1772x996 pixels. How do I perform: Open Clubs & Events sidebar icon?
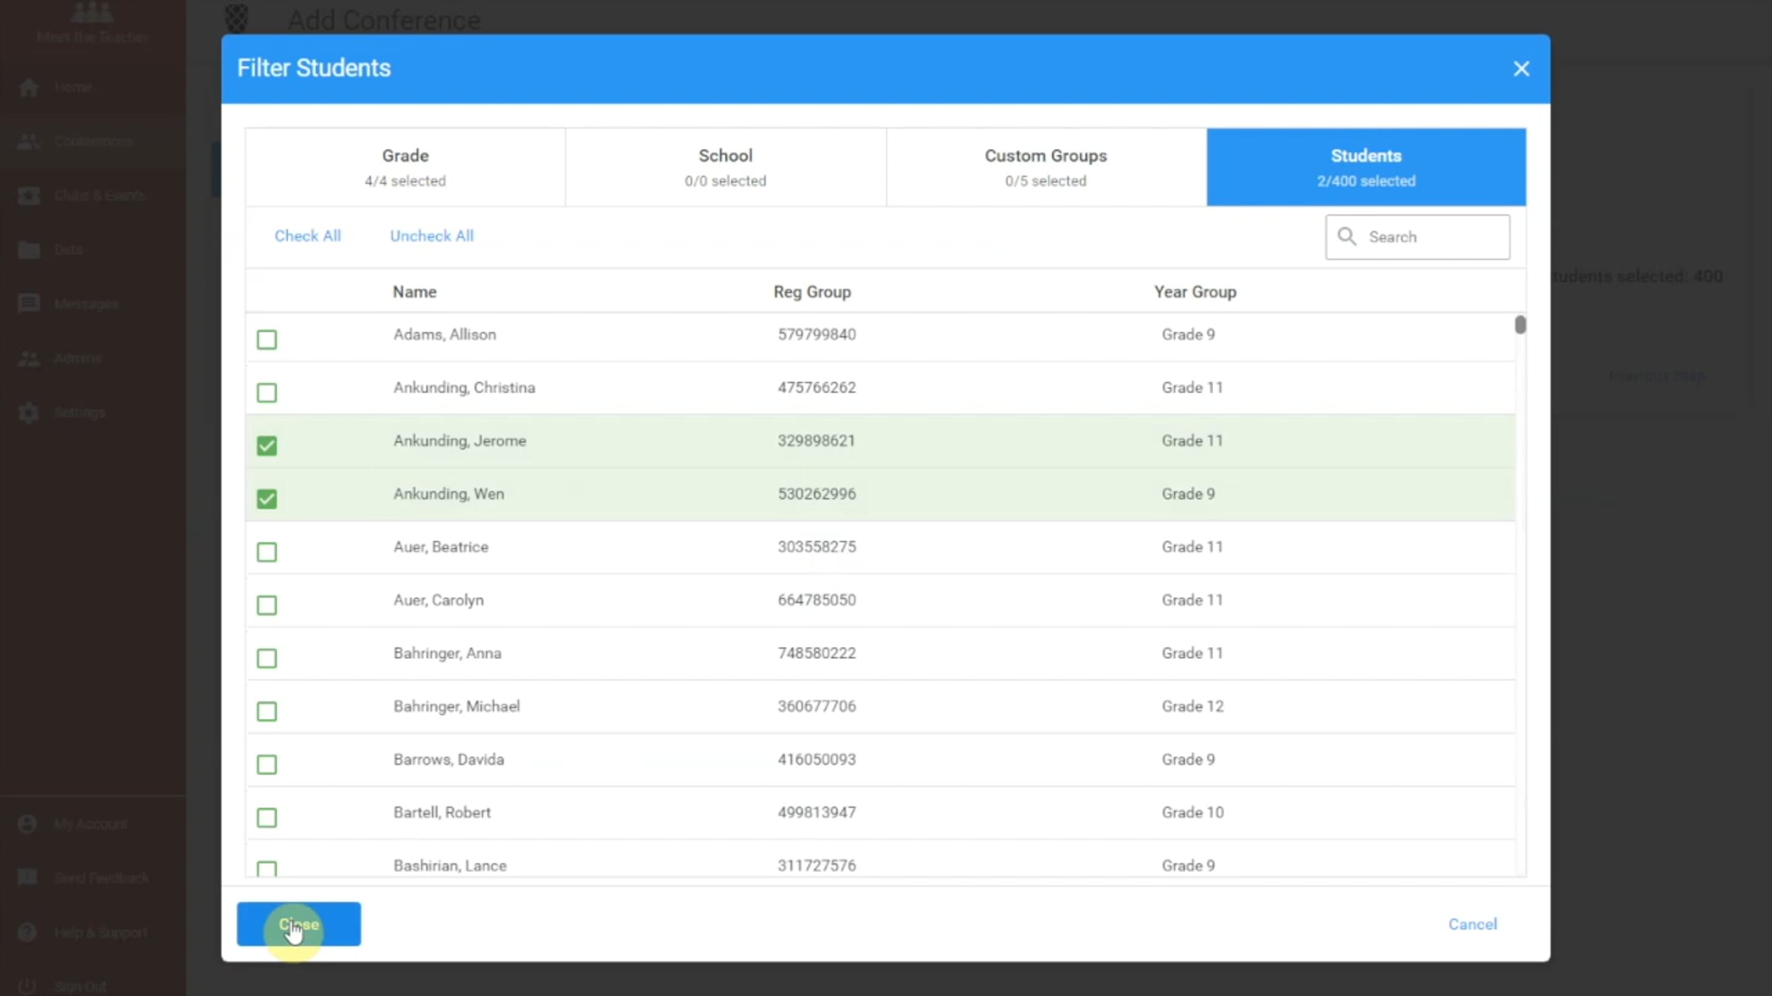point(28,196)
